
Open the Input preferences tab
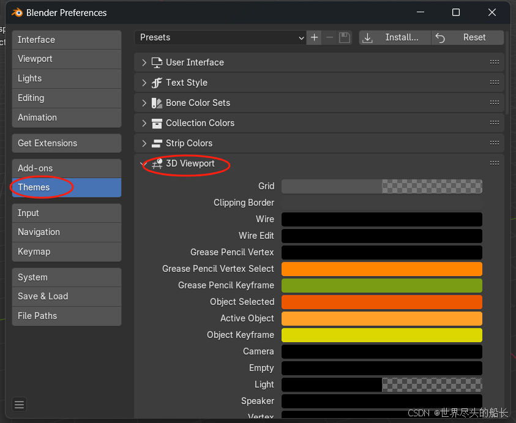[x=67, y=213]
